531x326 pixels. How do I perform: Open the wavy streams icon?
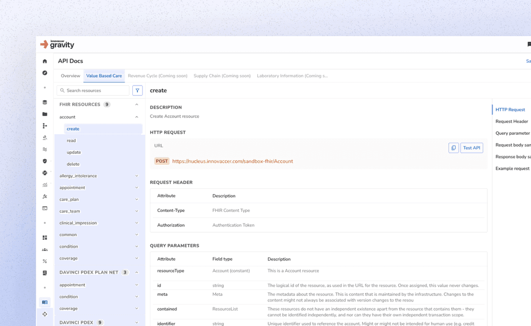[45, 149]
